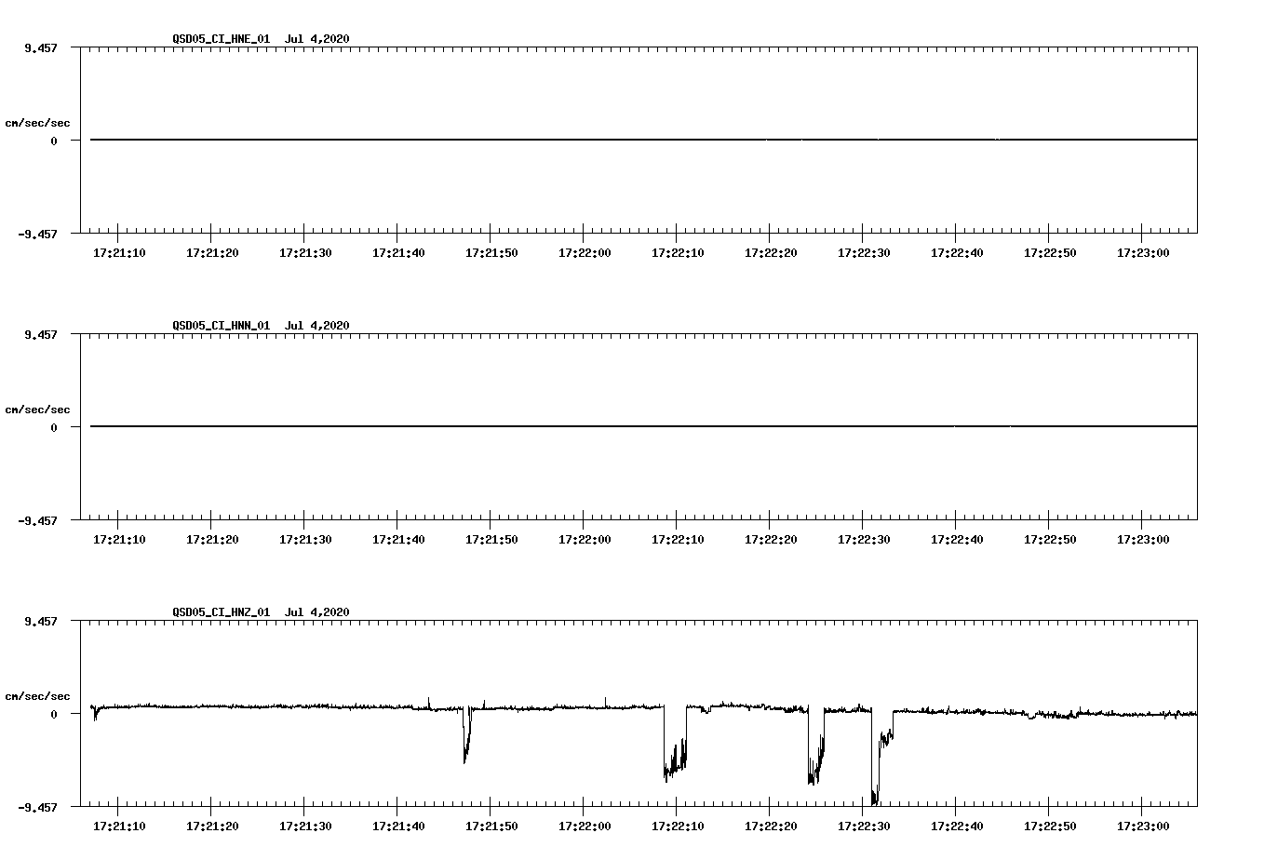The width and height of the screenshot is (1264, 860).
Task: Click 17:21:20 label on HNZ plot axis
Action: (212, 826)
